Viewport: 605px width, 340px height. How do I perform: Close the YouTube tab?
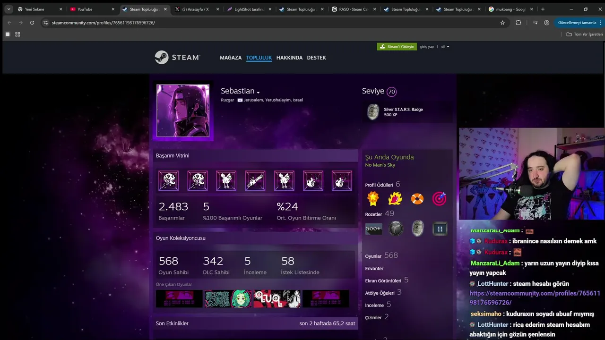coord(113,9)
